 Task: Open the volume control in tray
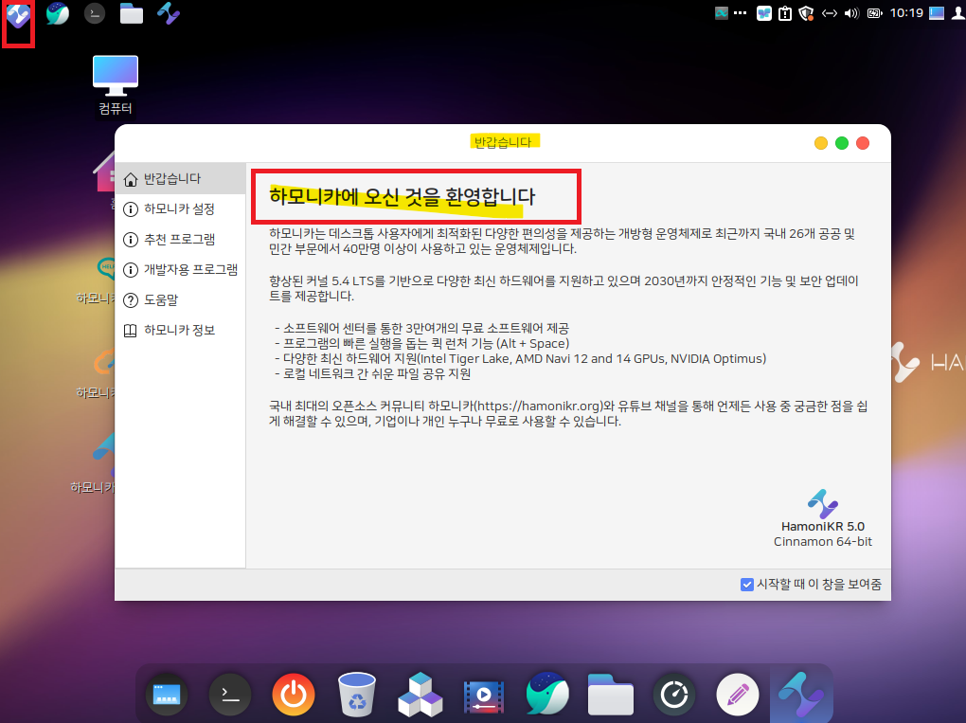[x=851, y=13]
